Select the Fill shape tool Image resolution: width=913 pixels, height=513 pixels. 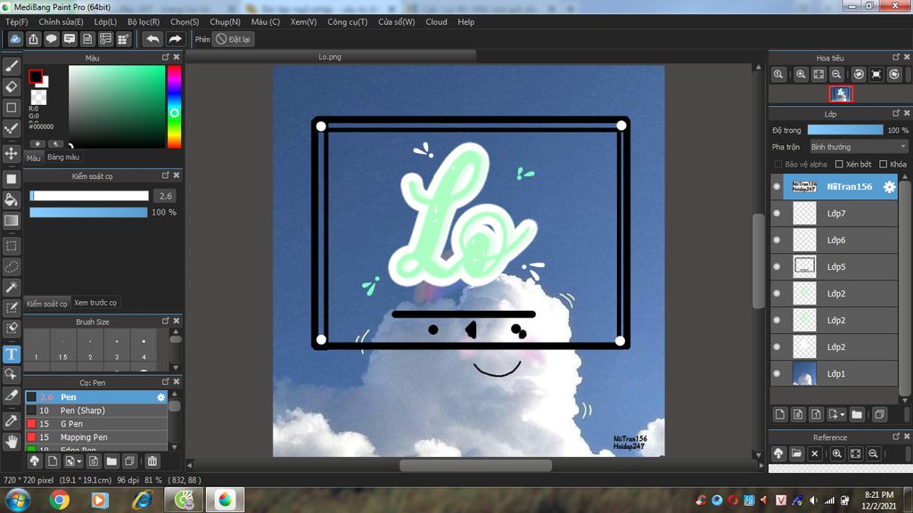pos(11,179)
